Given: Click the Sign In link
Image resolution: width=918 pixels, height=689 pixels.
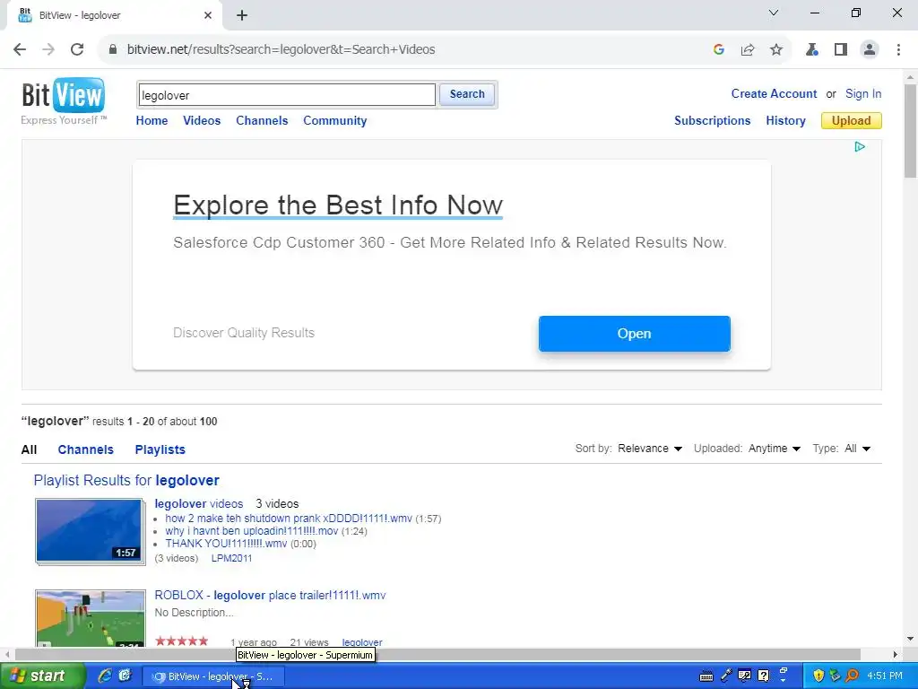Looking at the screenshot, I should click(x=863, y=93).
